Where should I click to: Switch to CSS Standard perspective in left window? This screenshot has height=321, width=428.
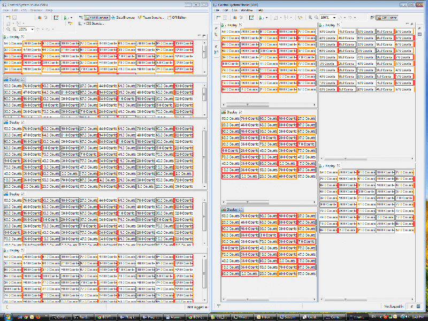[92, 24]
